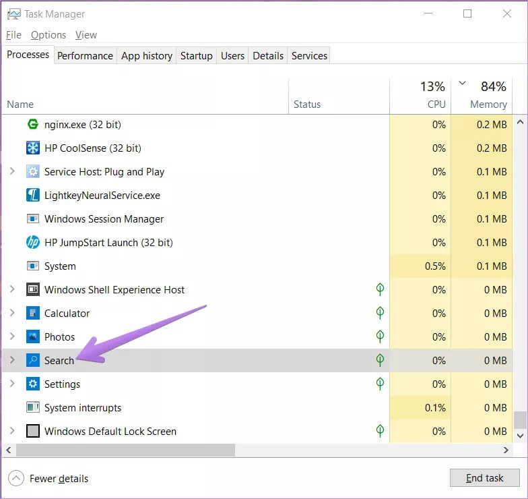Click the suspended leaf icon for Search

point(380,360)
